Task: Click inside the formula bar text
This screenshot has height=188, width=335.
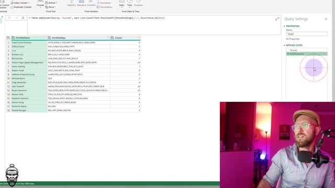Action: click(98, 18)
